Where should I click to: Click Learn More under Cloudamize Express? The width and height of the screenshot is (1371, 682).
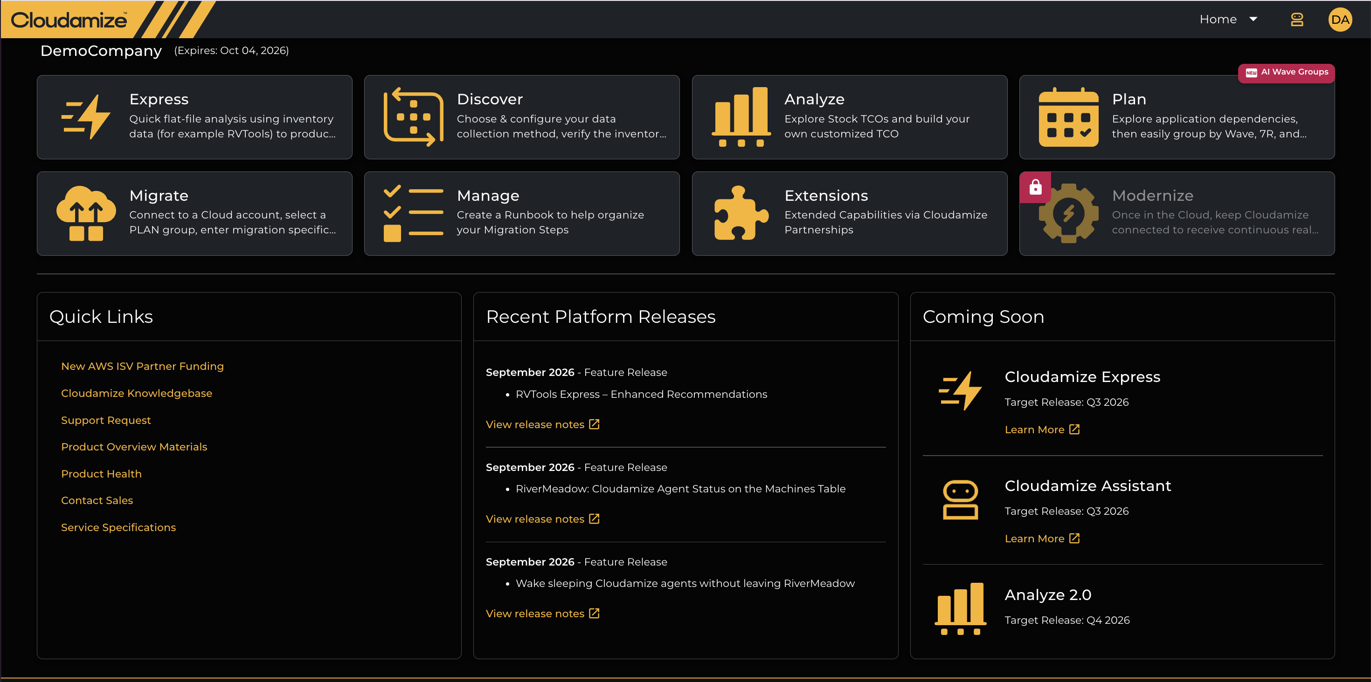click(x=1042, y=430)
